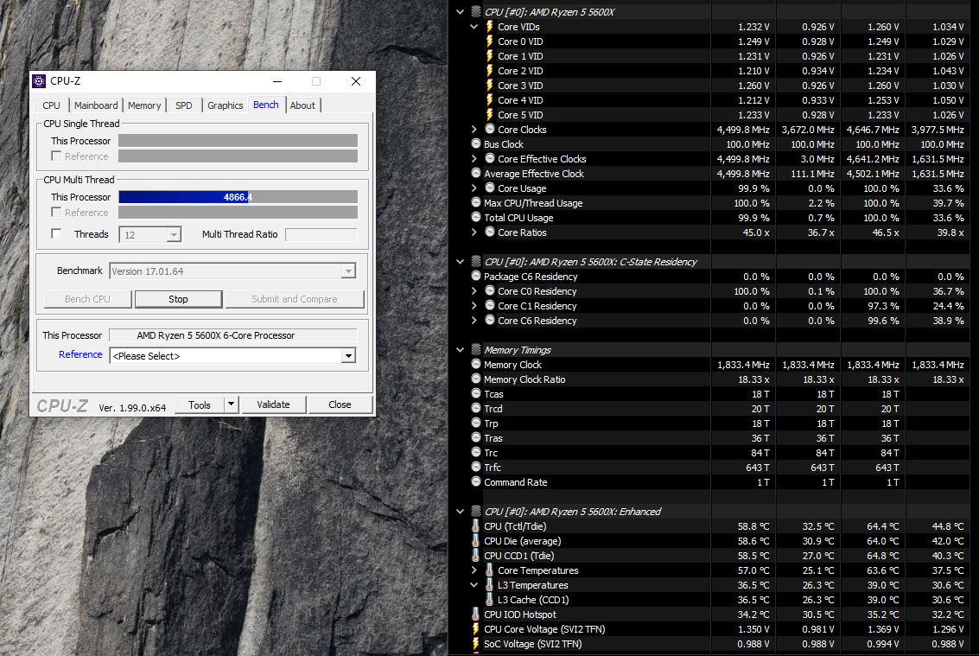Viewport: 979px width, 656px height.
Task: Click the Stop benchmark button
Action: point(179,299)
